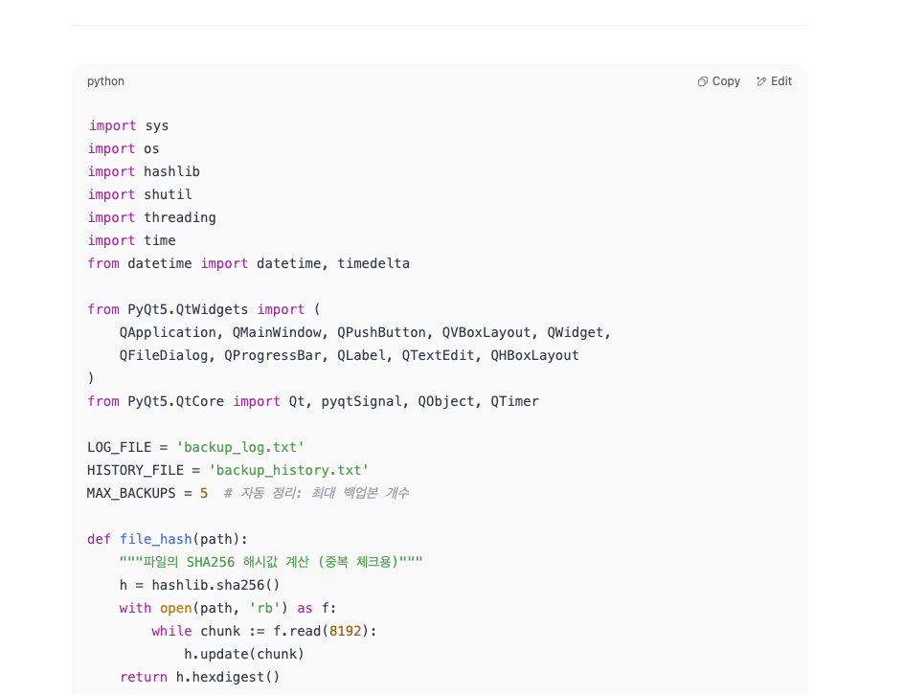Screen dimensions: 904x695
Task: Click the SHA256 docstring line
Action: pyautogui.click(x=271, y=562)
